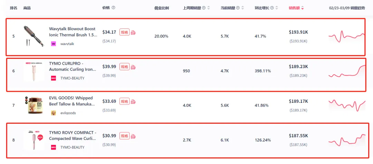Screen dimensions: 373x164
Task: Open 规格 tag for EVIL GOODS product
Action: click(124, 101)
